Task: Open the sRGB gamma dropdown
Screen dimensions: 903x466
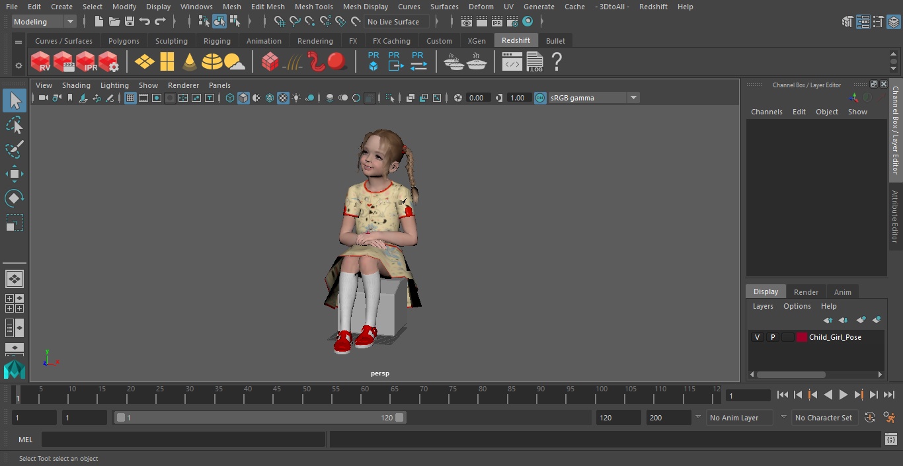Action: (633, 98)
